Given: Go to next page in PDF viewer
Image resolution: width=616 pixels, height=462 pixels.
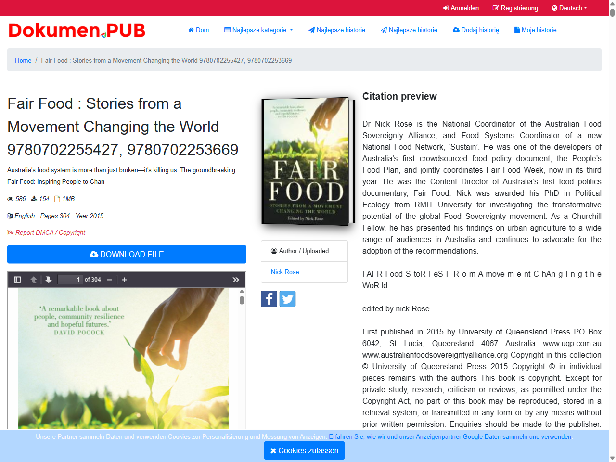Looking at the screenshot, I should coord(49,280).
